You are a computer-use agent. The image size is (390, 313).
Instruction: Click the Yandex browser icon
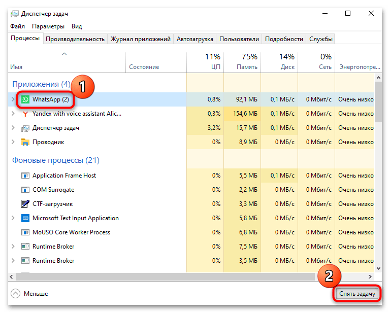[25, 114]
